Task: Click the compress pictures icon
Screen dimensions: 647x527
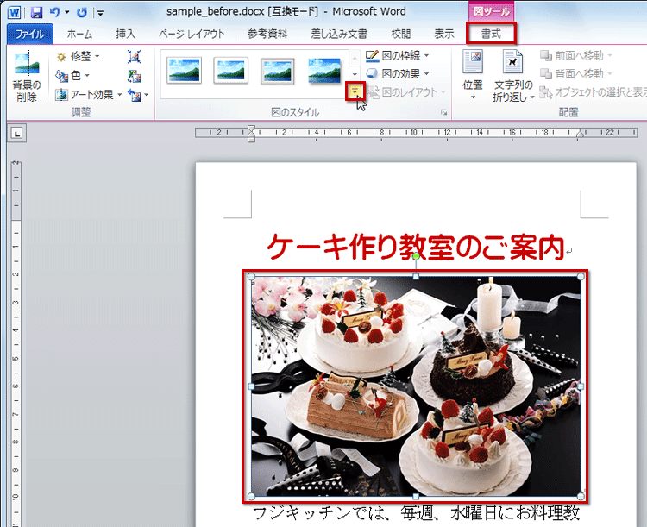Action: (134, 57)
